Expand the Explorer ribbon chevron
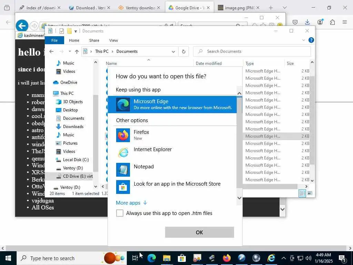Screen dimensions: 353x265 [x=303, y=40]
